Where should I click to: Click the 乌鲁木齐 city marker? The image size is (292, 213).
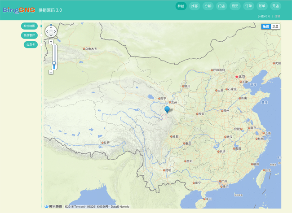[84, 49]
